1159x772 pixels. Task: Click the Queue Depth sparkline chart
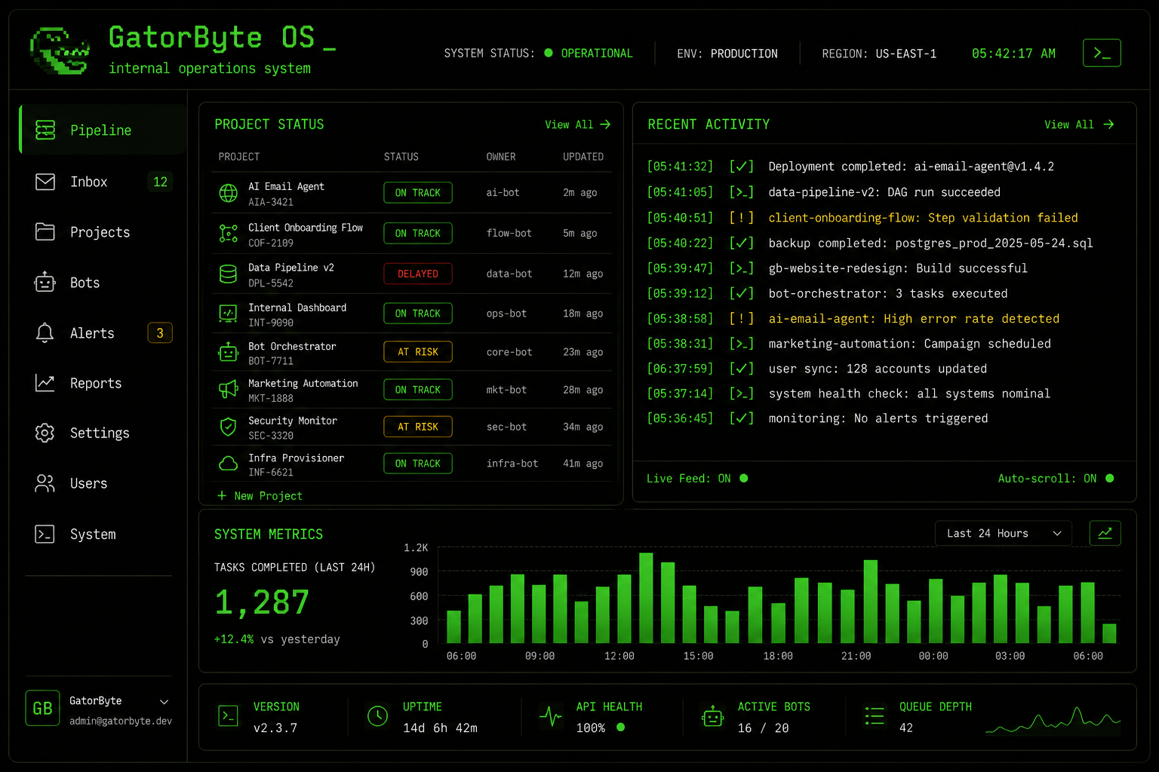[x=1053, y=720]
